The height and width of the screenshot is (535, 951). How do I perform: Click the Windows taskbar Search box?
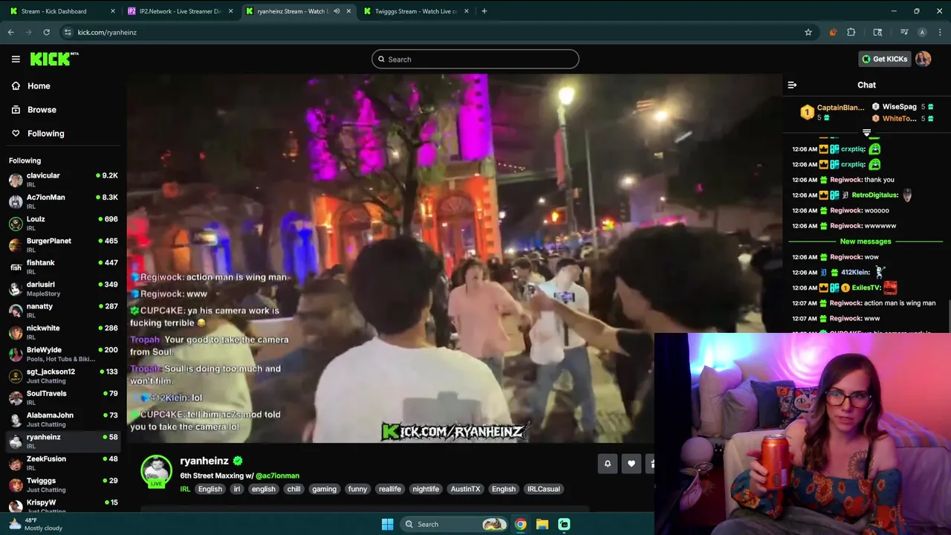click(454, 524)
